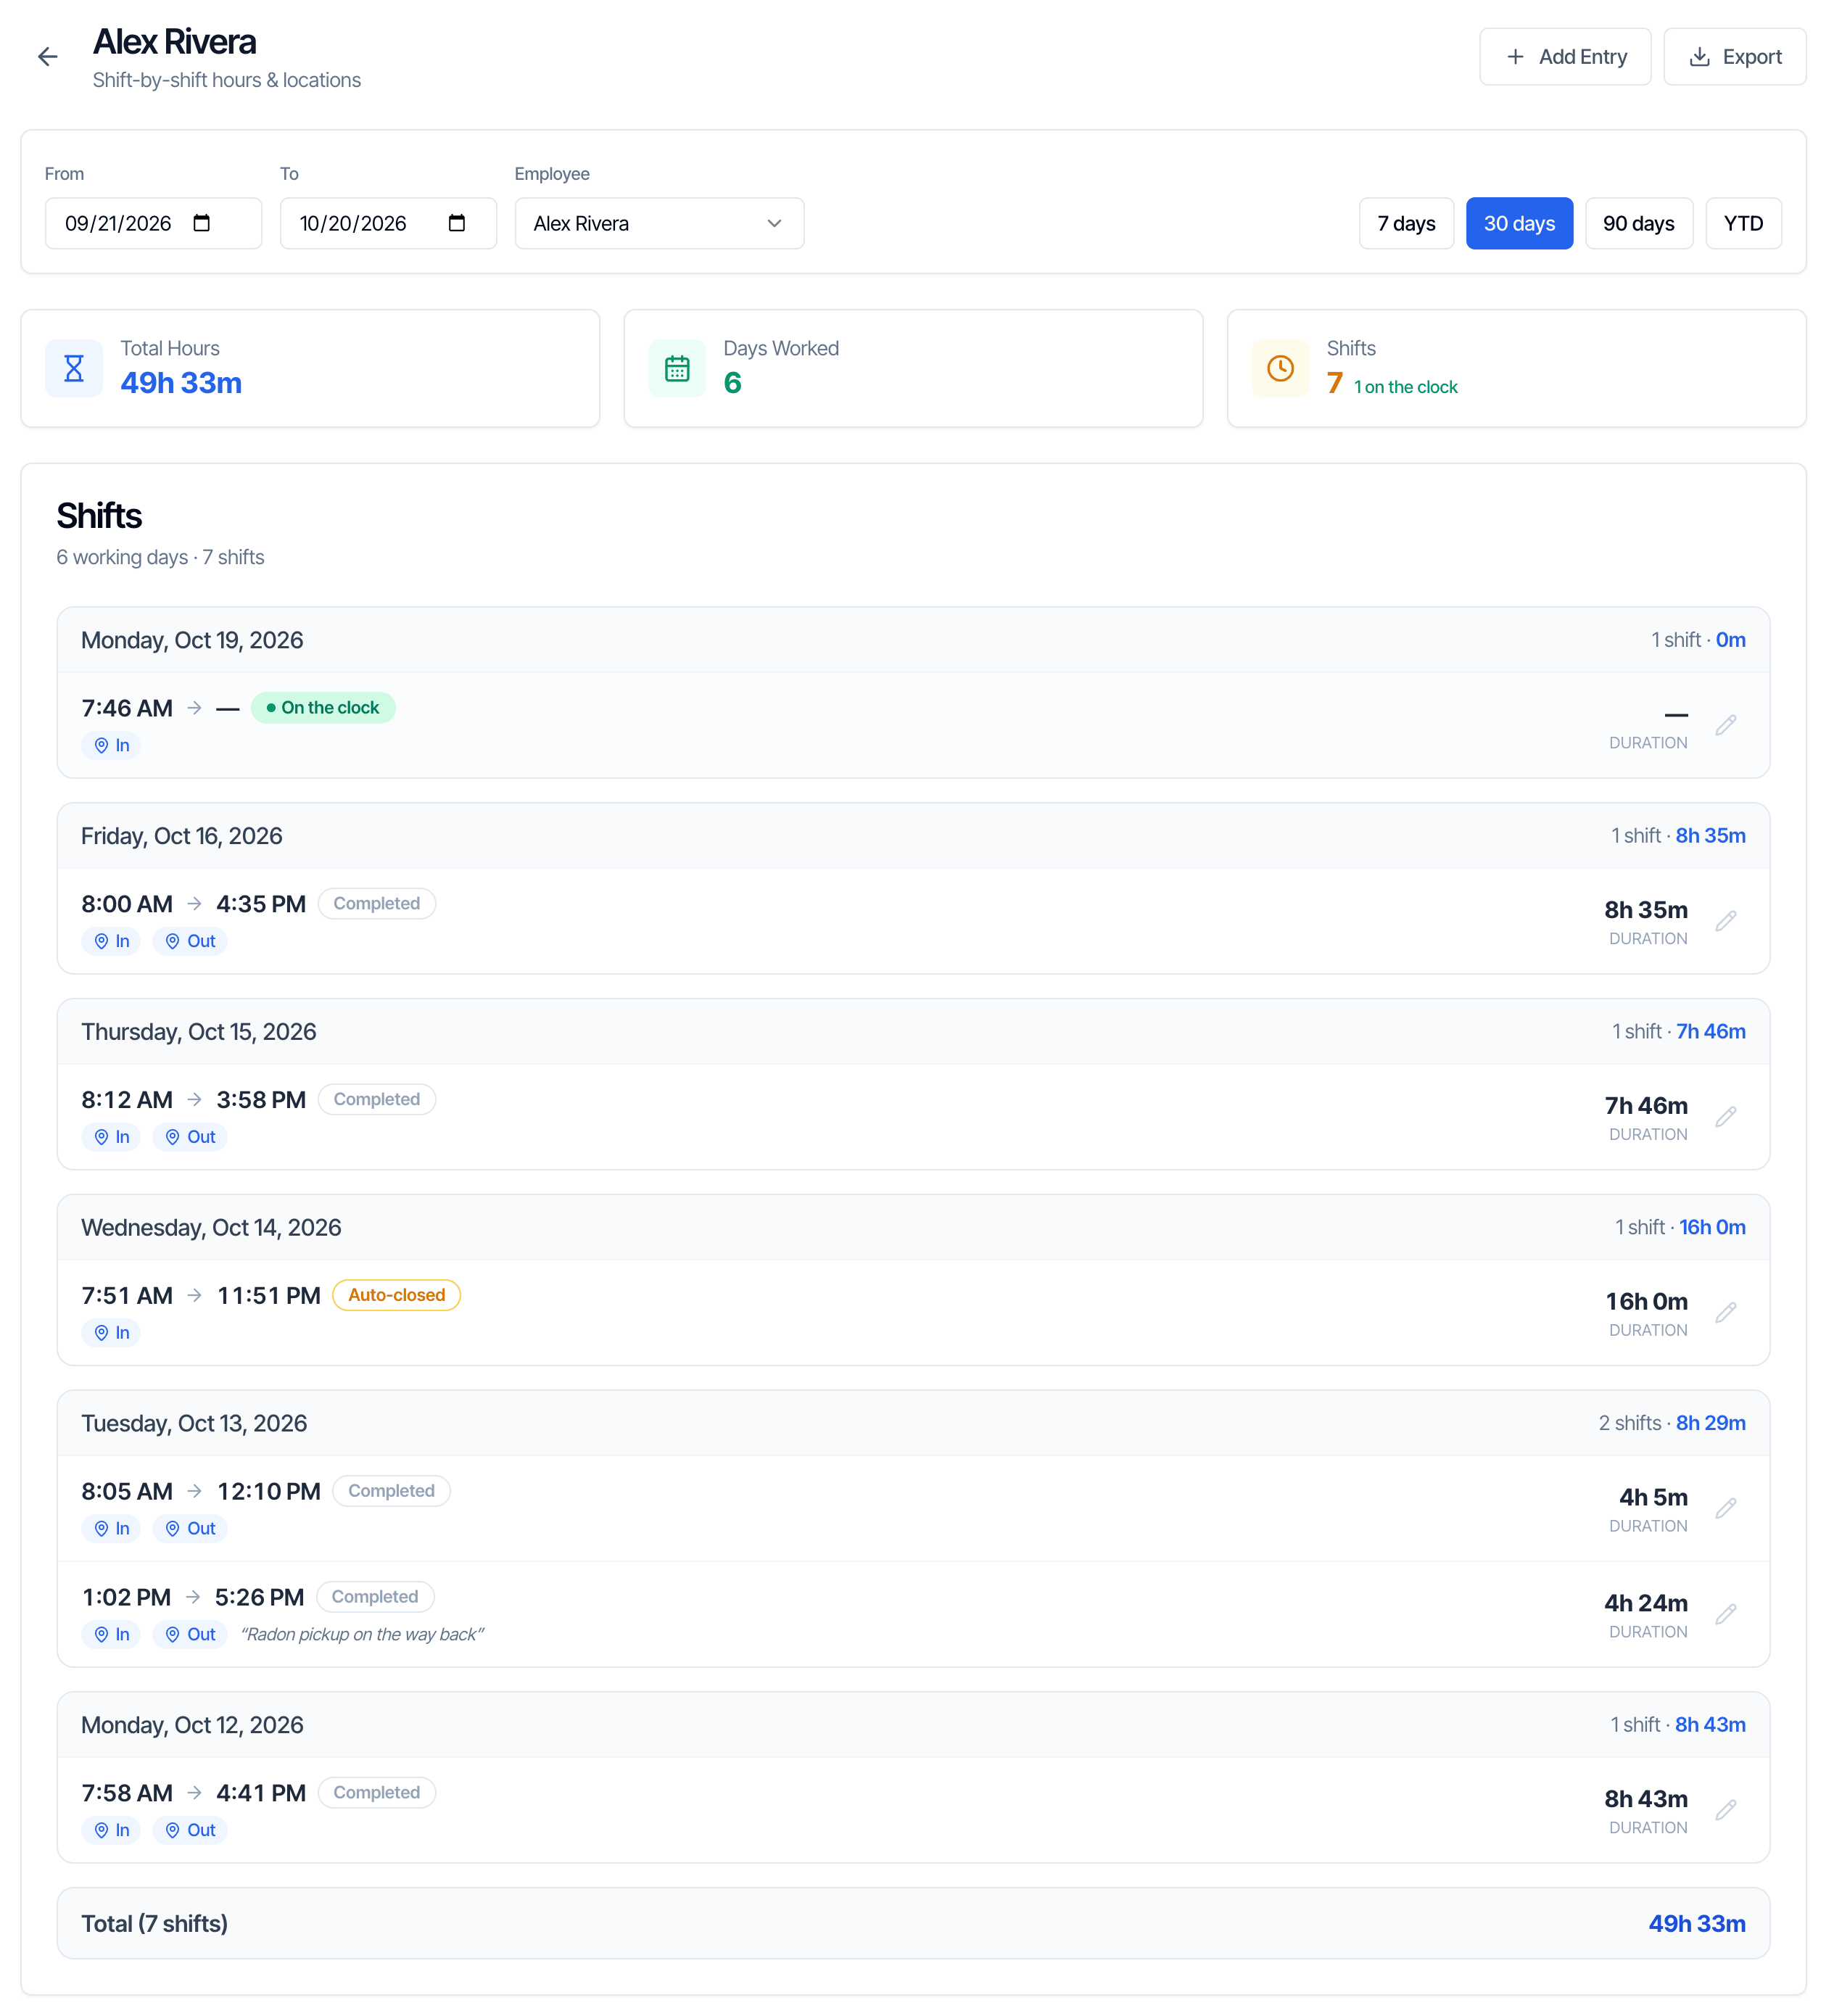Focus the From date field 09/21/2026
The image size is (1842, 2016).
point(154,225)
